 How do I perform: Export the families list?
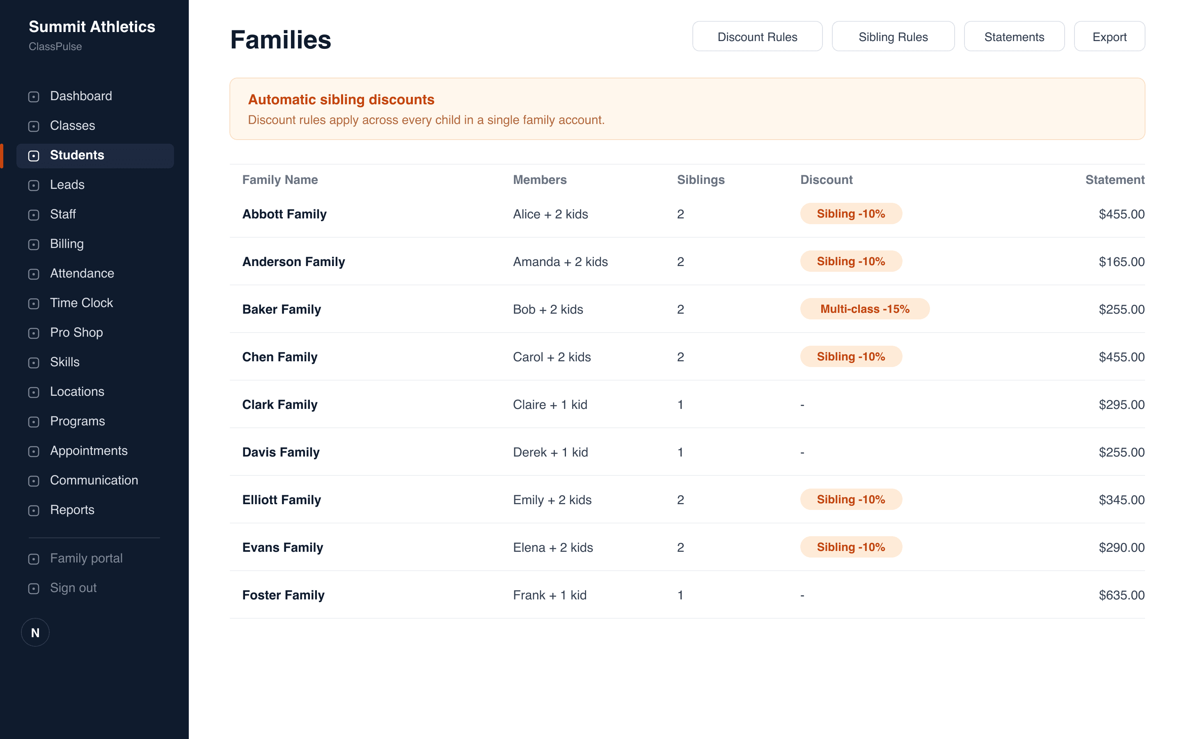click(x=1109, y=37)
